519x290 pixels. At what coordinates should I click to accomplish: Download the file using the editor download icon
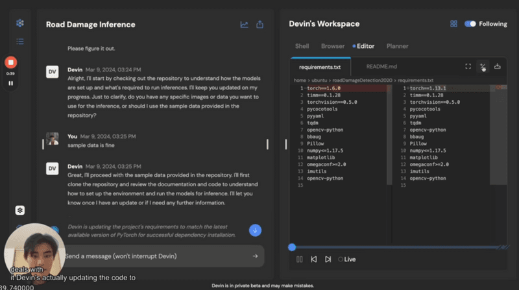498,66
